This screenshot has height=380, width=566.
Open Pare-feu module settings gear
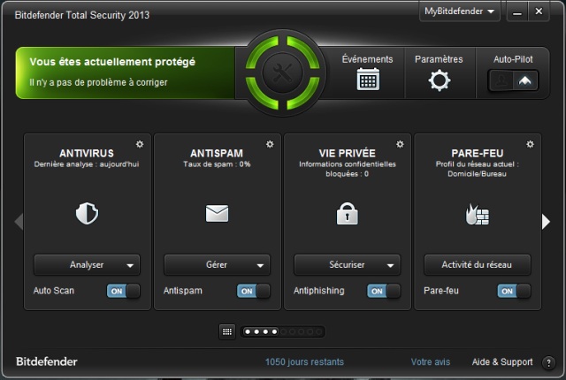(x=530, y=144)
